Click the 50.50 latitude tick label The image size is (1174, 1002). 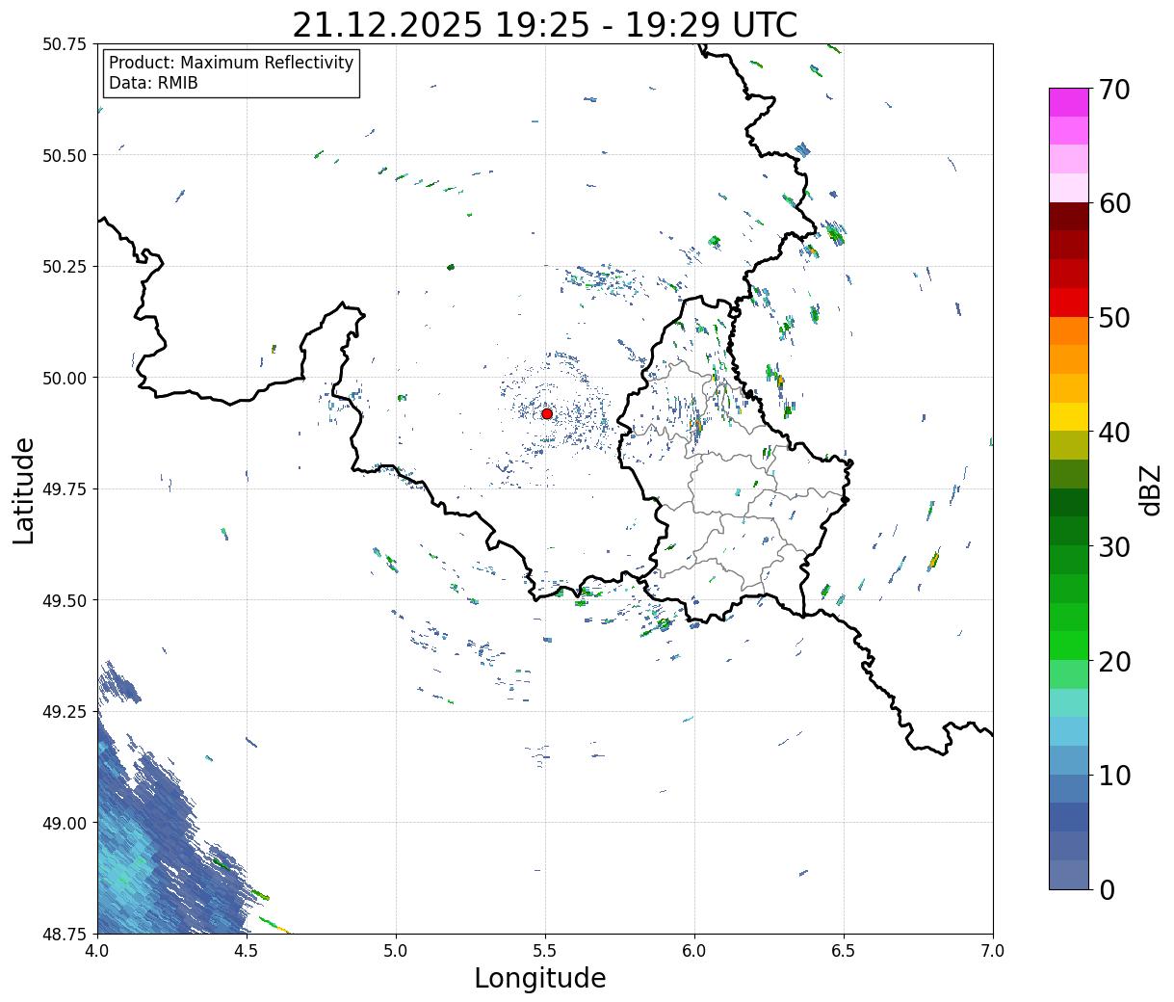tap(65, 155)
